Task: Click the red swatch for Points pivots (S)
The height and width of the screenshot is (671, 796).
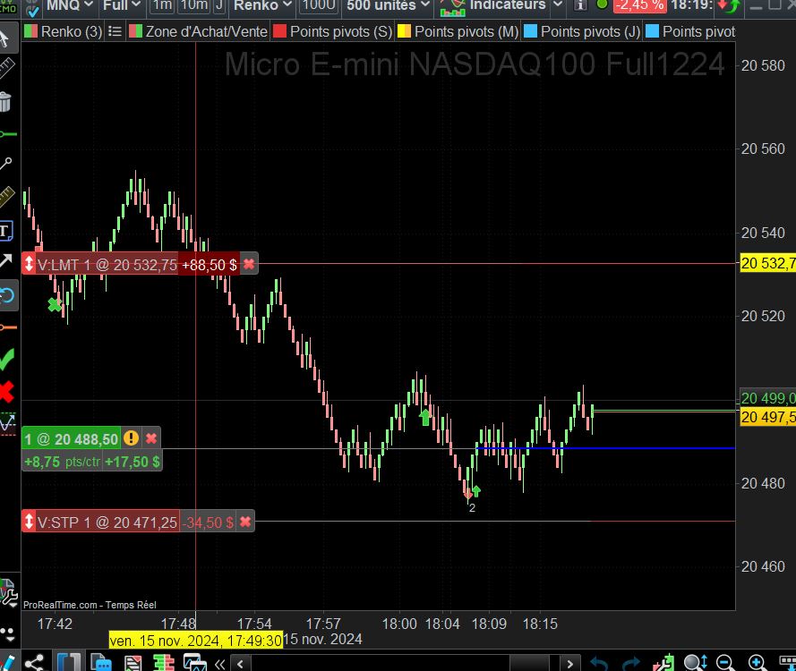Action: (279, 31)
